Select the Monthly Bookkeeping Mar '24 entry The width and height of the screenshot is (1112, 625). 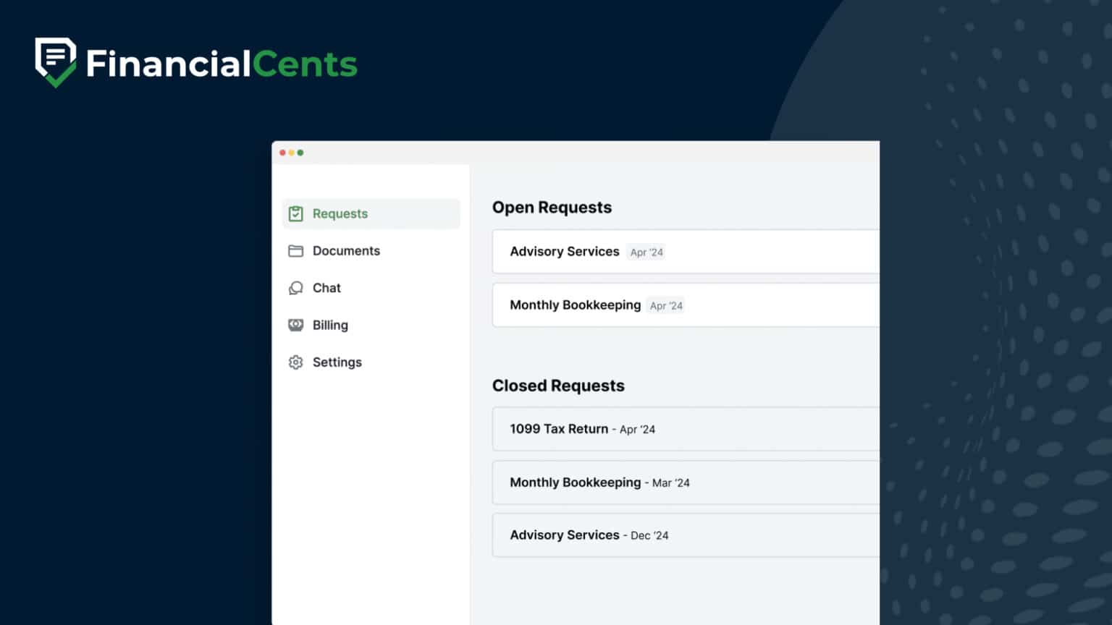652,482
